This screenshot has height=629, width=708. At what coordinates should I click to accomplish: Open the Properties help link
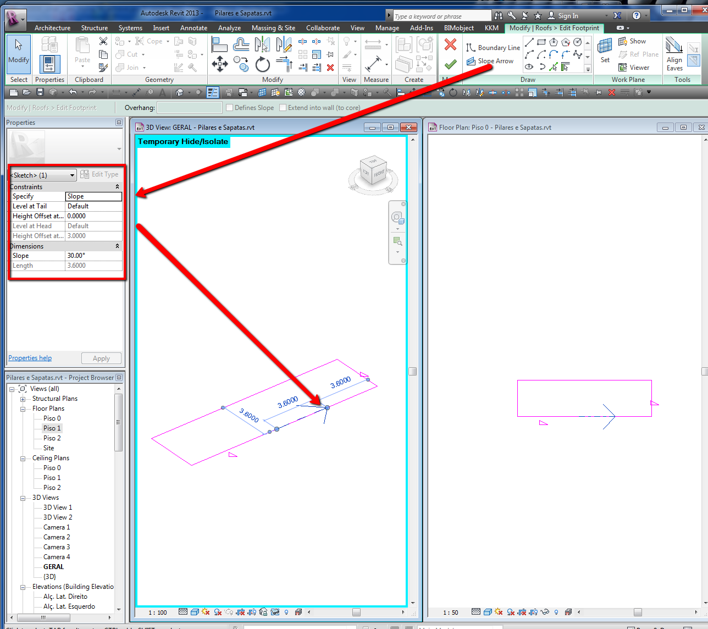[x=30, y=358]
